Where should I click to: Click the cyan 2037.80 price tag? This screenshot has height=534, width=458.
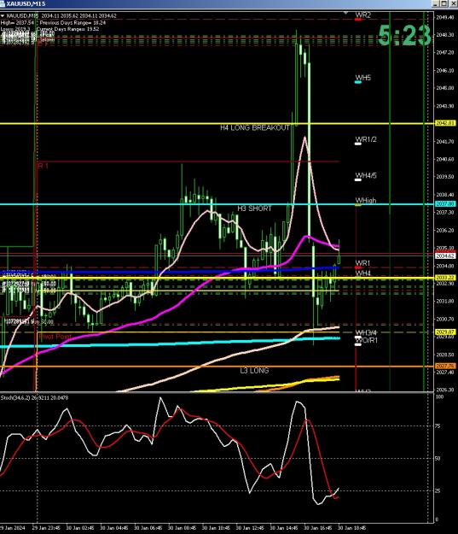point(445,204)
